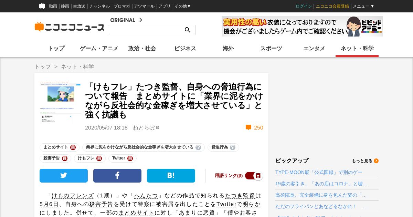Click へんたつ term link in article
The height and width of the screenshot is (217, 413).
(x=146, y=196)
